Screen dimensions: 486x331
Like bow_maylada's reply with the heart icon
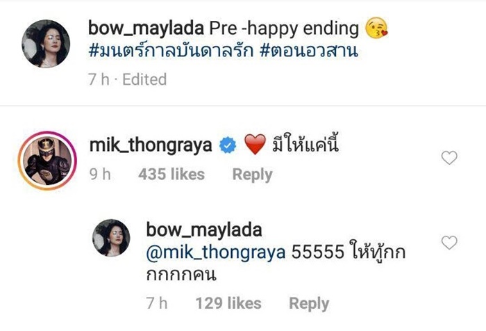449,243
